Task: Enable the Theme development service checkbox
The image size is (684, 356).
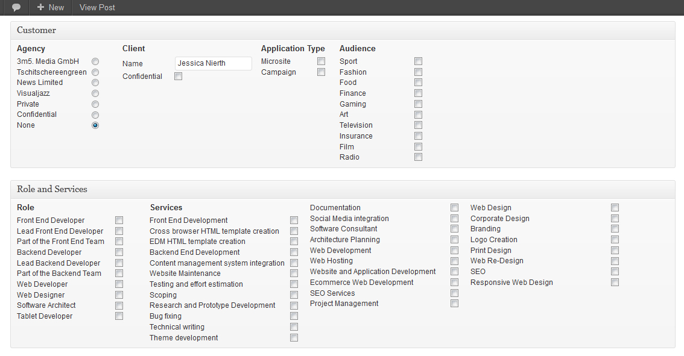Action: (294, 338)
